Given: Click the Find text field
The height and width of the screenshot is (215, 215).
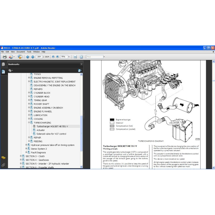Looking at the screenshot, I should point(95,57).
